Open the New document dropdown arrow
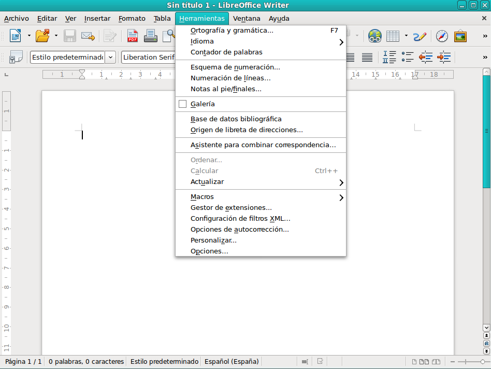Screen dimensions: 491x369 [x=29, y=36]
